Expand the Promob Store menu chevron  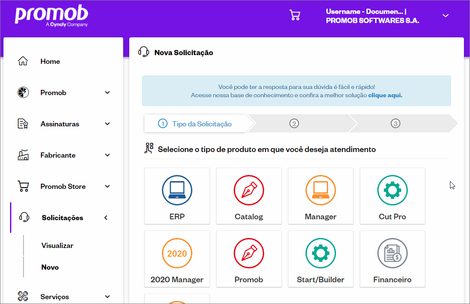107,186
